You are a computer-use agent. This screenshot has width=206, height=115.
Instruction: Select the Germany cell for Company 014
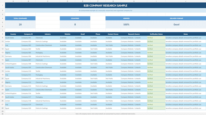pos(13,86)
